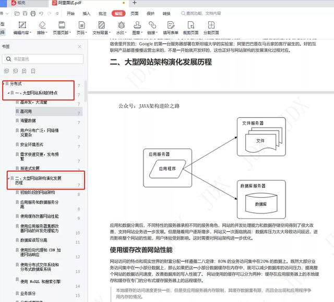This screenshot has width=334, height=302.
Task: Collapse the 二、大型网站架构演化发展历程 bookmark arrow
Action: point(9,178)
